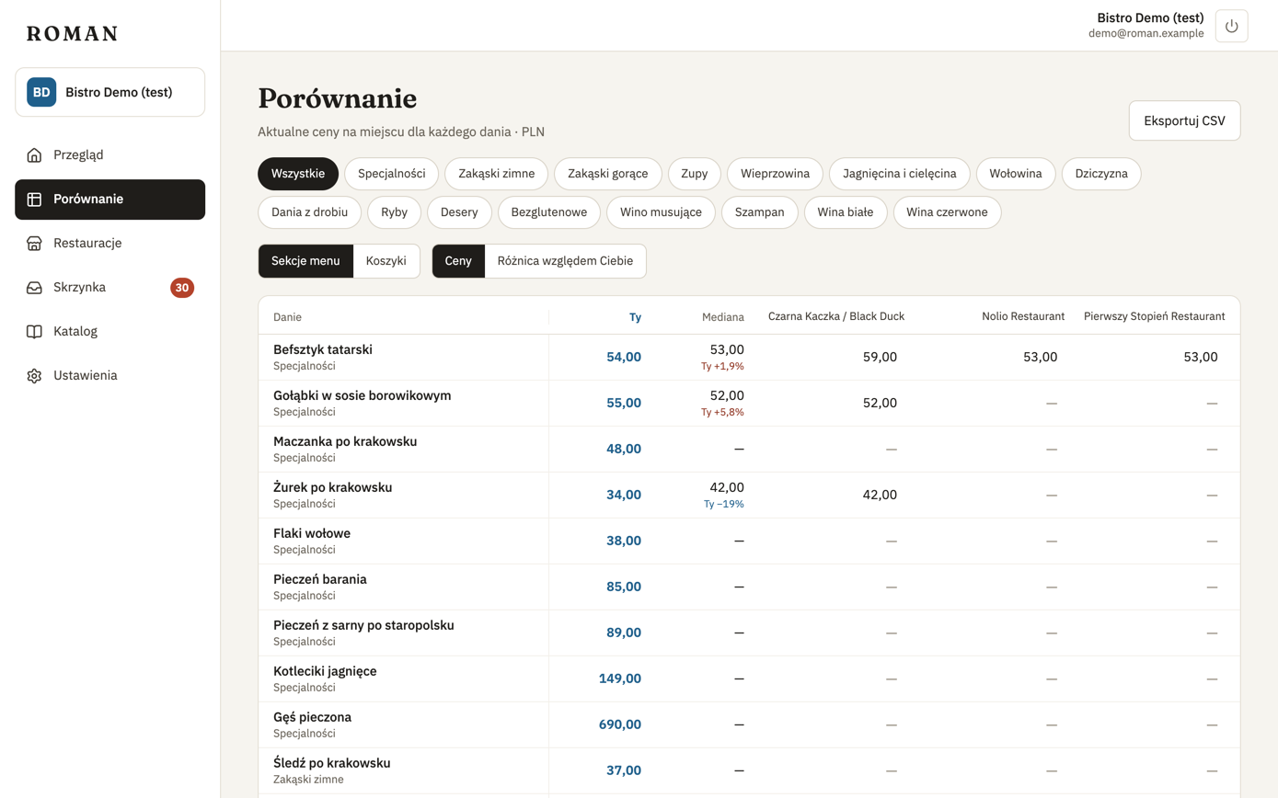Go to Restauracje in the sidebar
1278x798 pixels.
tap(110, 243)
